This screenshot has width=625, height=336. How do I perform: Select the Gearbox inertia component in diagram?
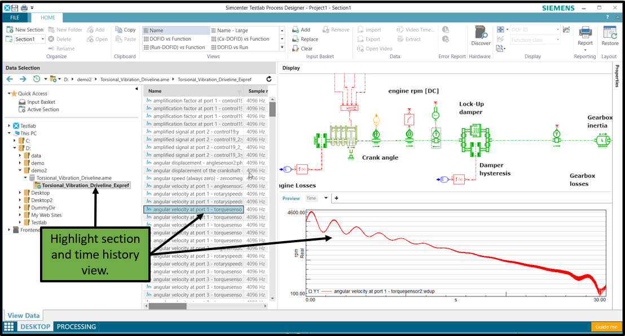pyautogui.click(x=602, y=140)
